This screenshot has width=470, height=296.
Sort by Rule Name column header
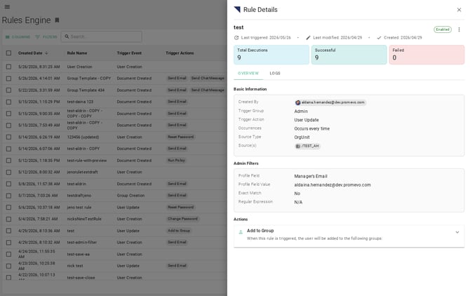[77, 53]
